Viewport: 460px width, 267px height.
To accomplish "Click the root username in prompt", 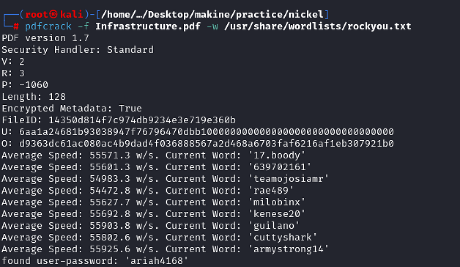I will coord(36,14).
